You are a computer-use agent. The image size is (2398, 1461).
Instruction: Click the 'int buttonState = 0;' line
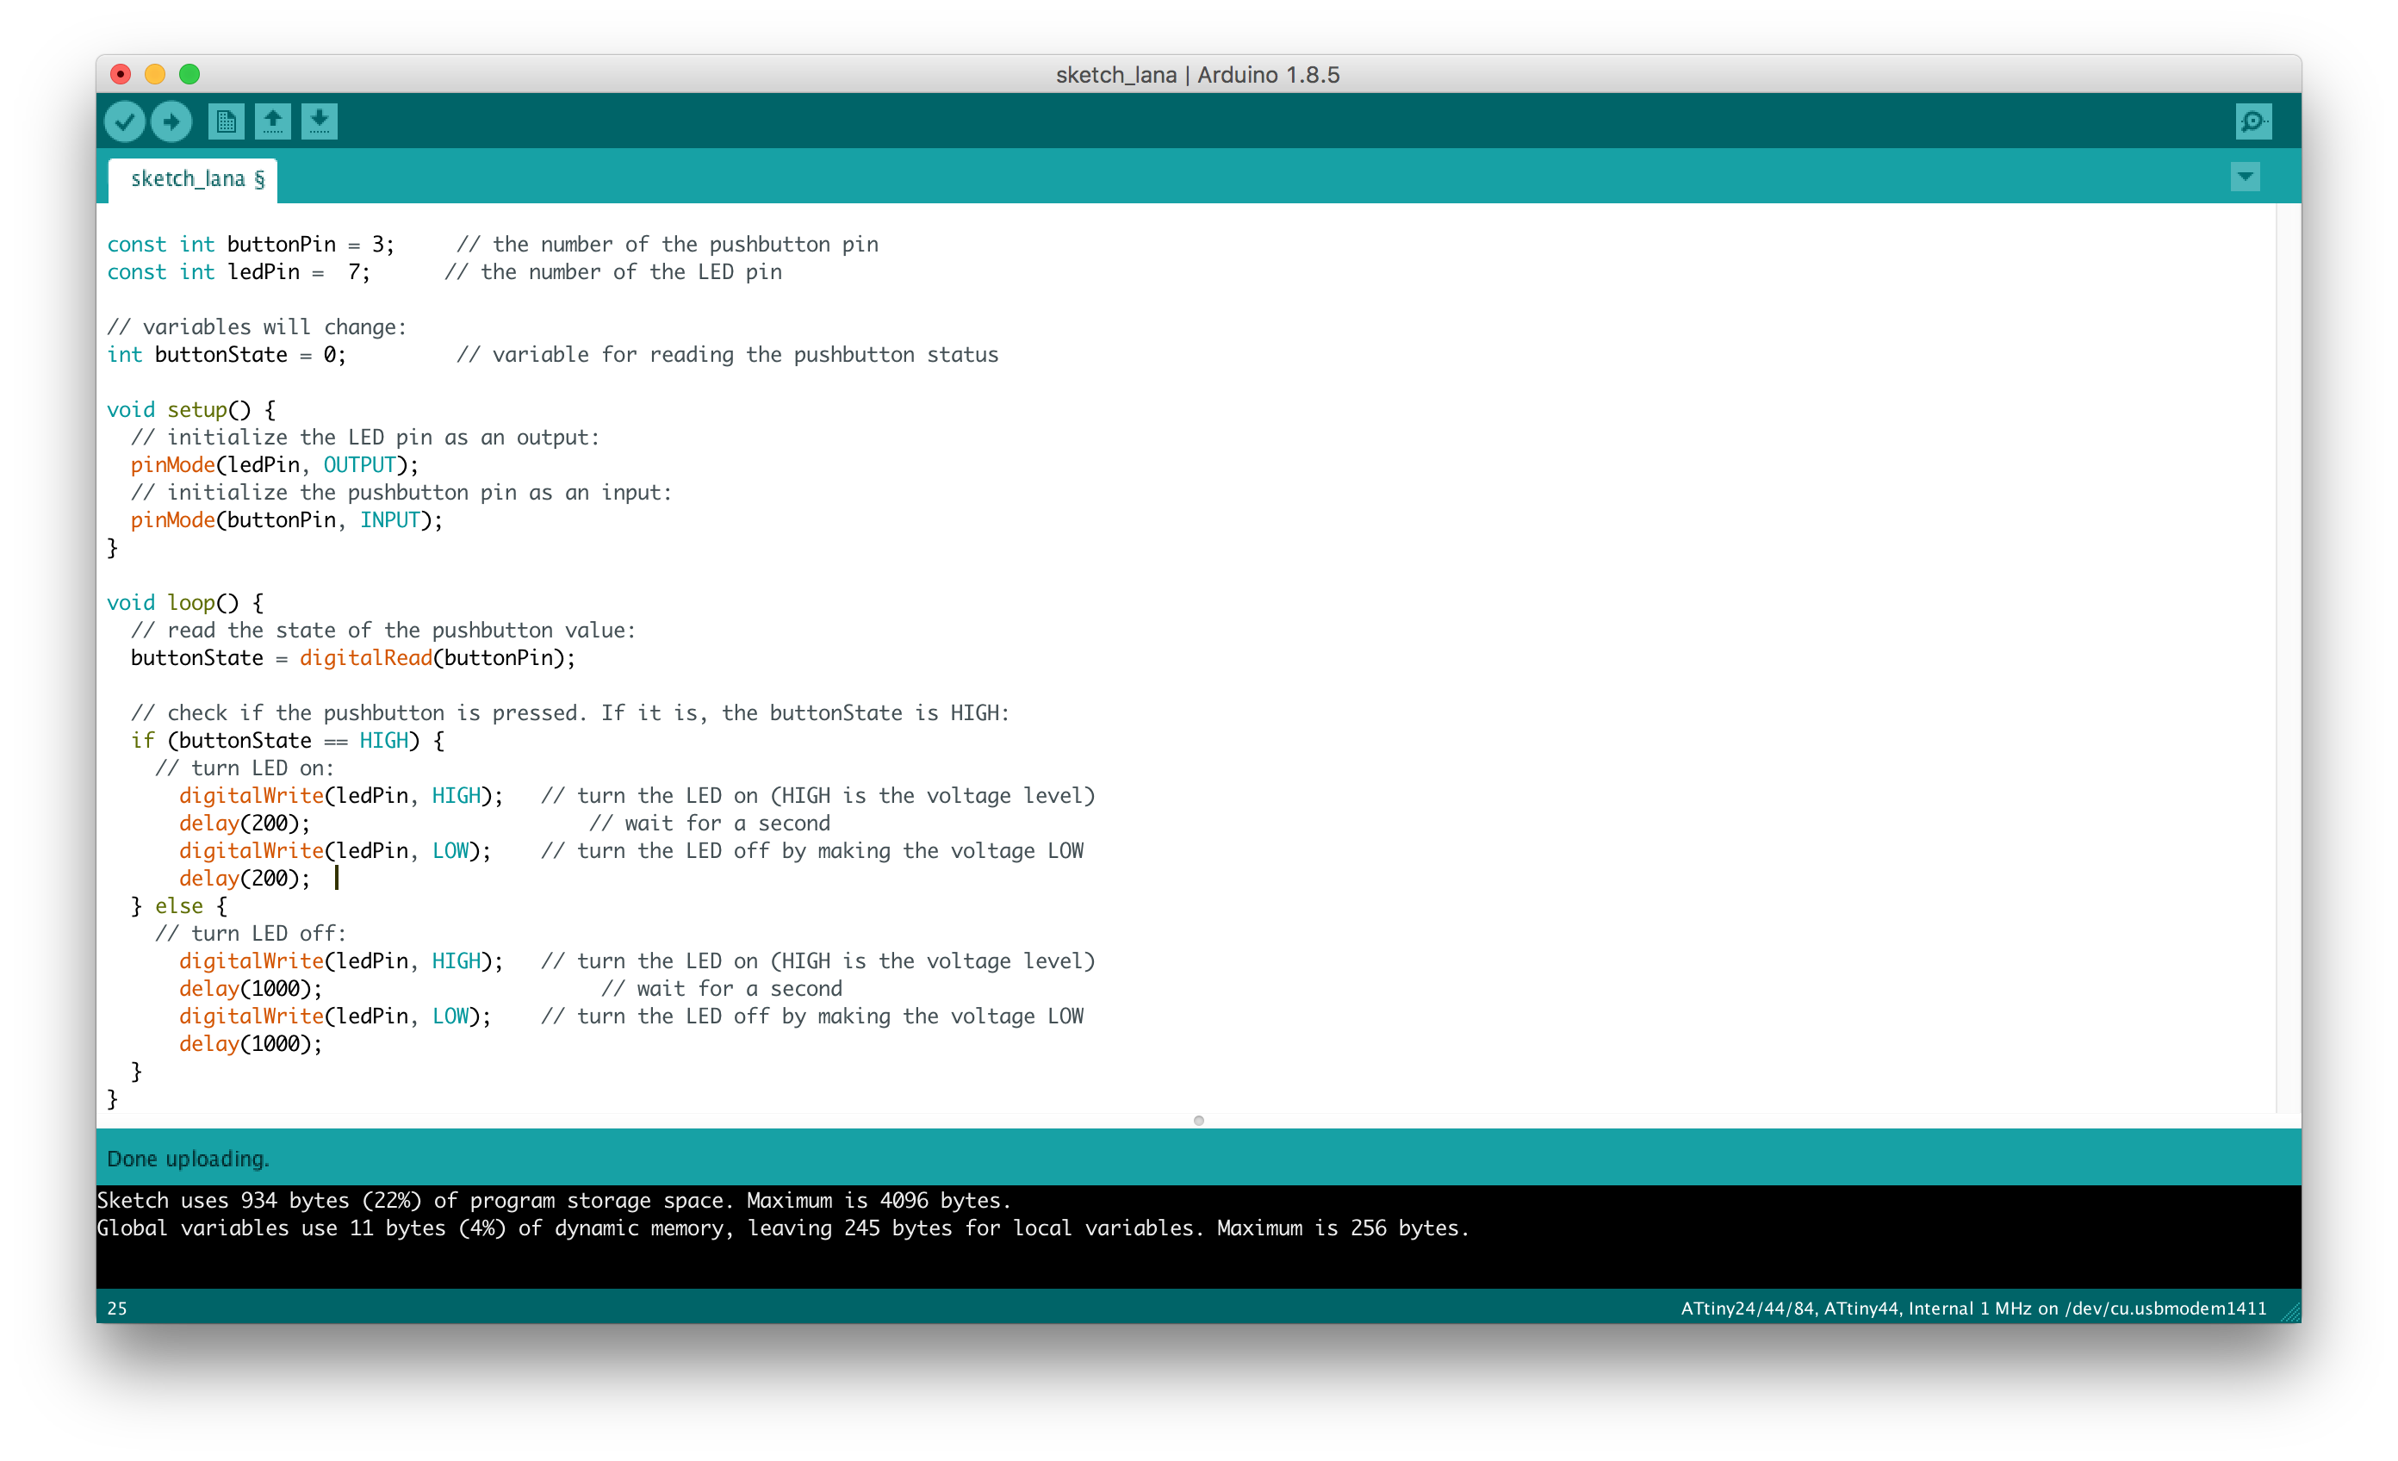(227, 354)
